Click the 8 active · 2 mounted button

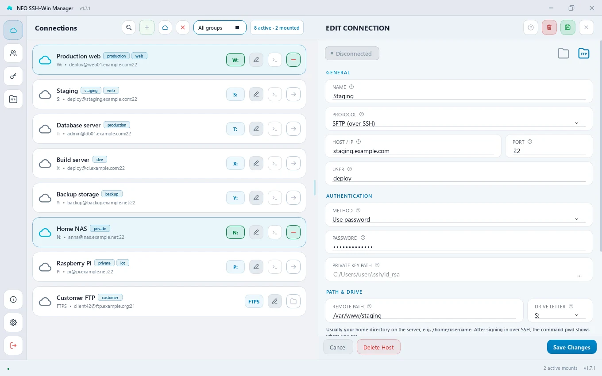coord(277,27)
